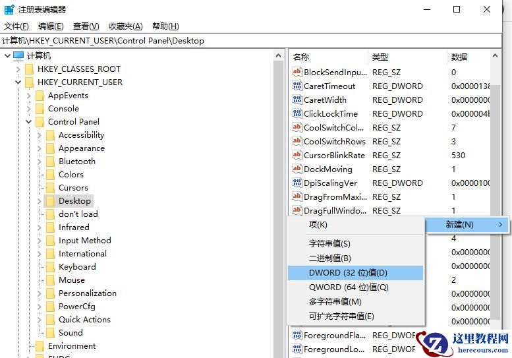512x358 pixels.
Task: Click the string icon beside DragFromMaxi...
Action: click(x=297, y=196)
